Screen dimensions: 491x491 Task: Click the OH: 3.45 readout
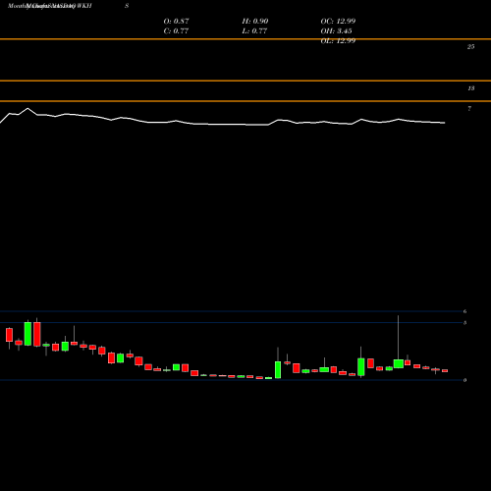336,31
